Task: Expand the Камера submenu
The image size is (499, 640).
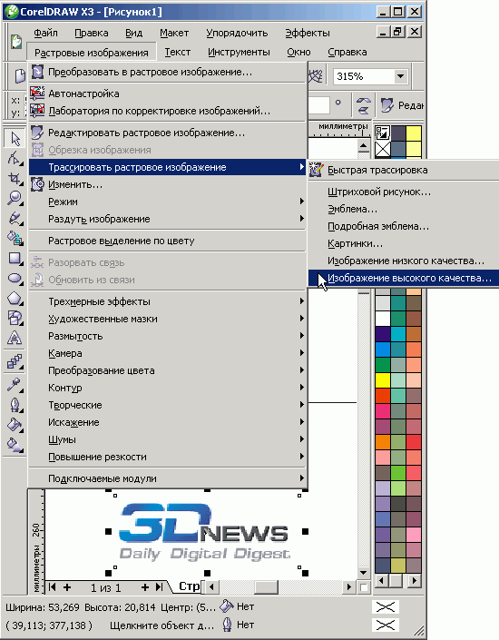Action: click(x=301, y=352)
